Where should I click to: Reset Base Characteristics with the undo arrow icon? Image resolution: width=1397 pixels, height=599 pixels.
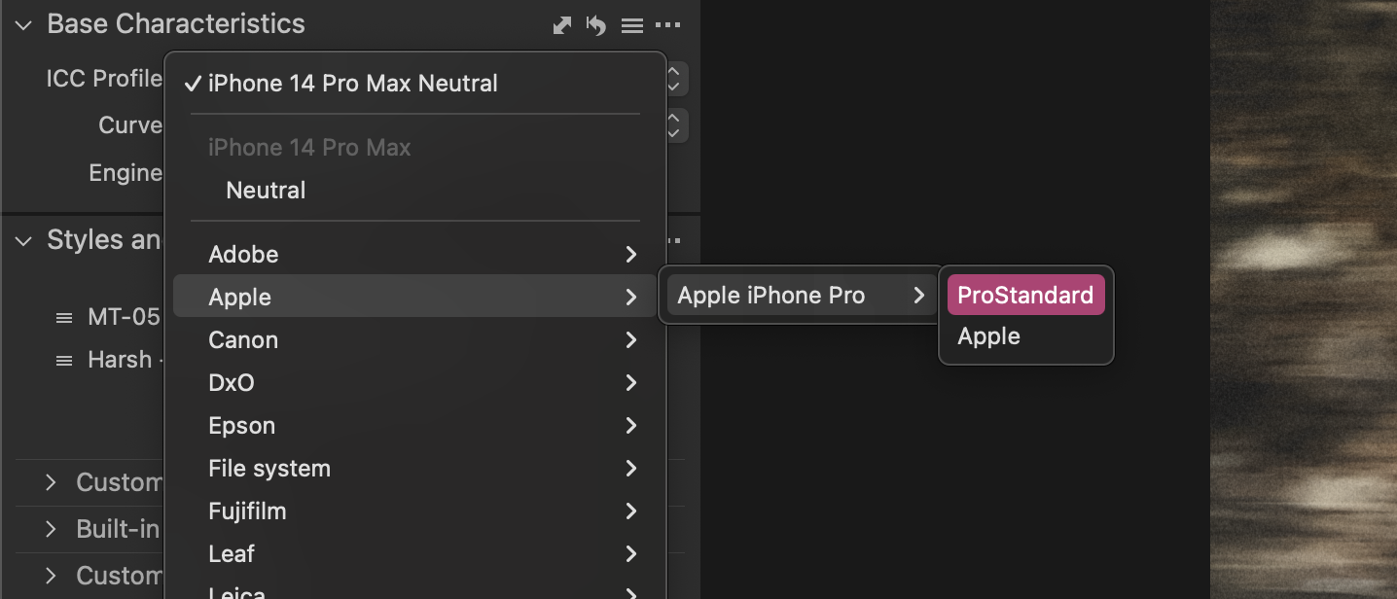click(x=596, y=25)
